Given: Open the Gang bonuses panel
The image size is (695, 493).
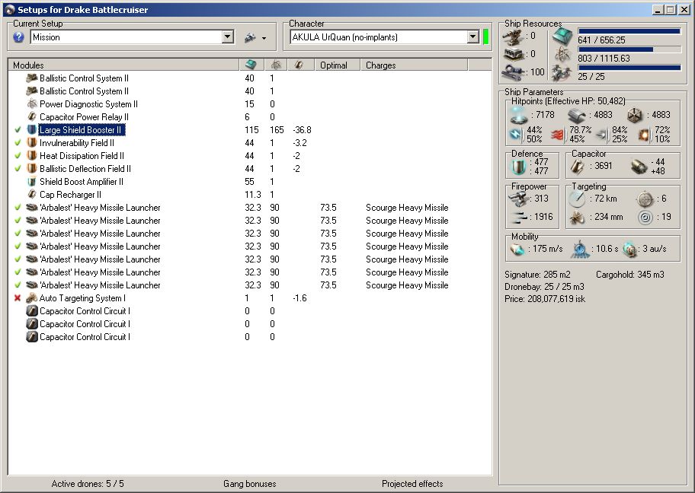Looking at the screenshot, I should coord(249,484).
